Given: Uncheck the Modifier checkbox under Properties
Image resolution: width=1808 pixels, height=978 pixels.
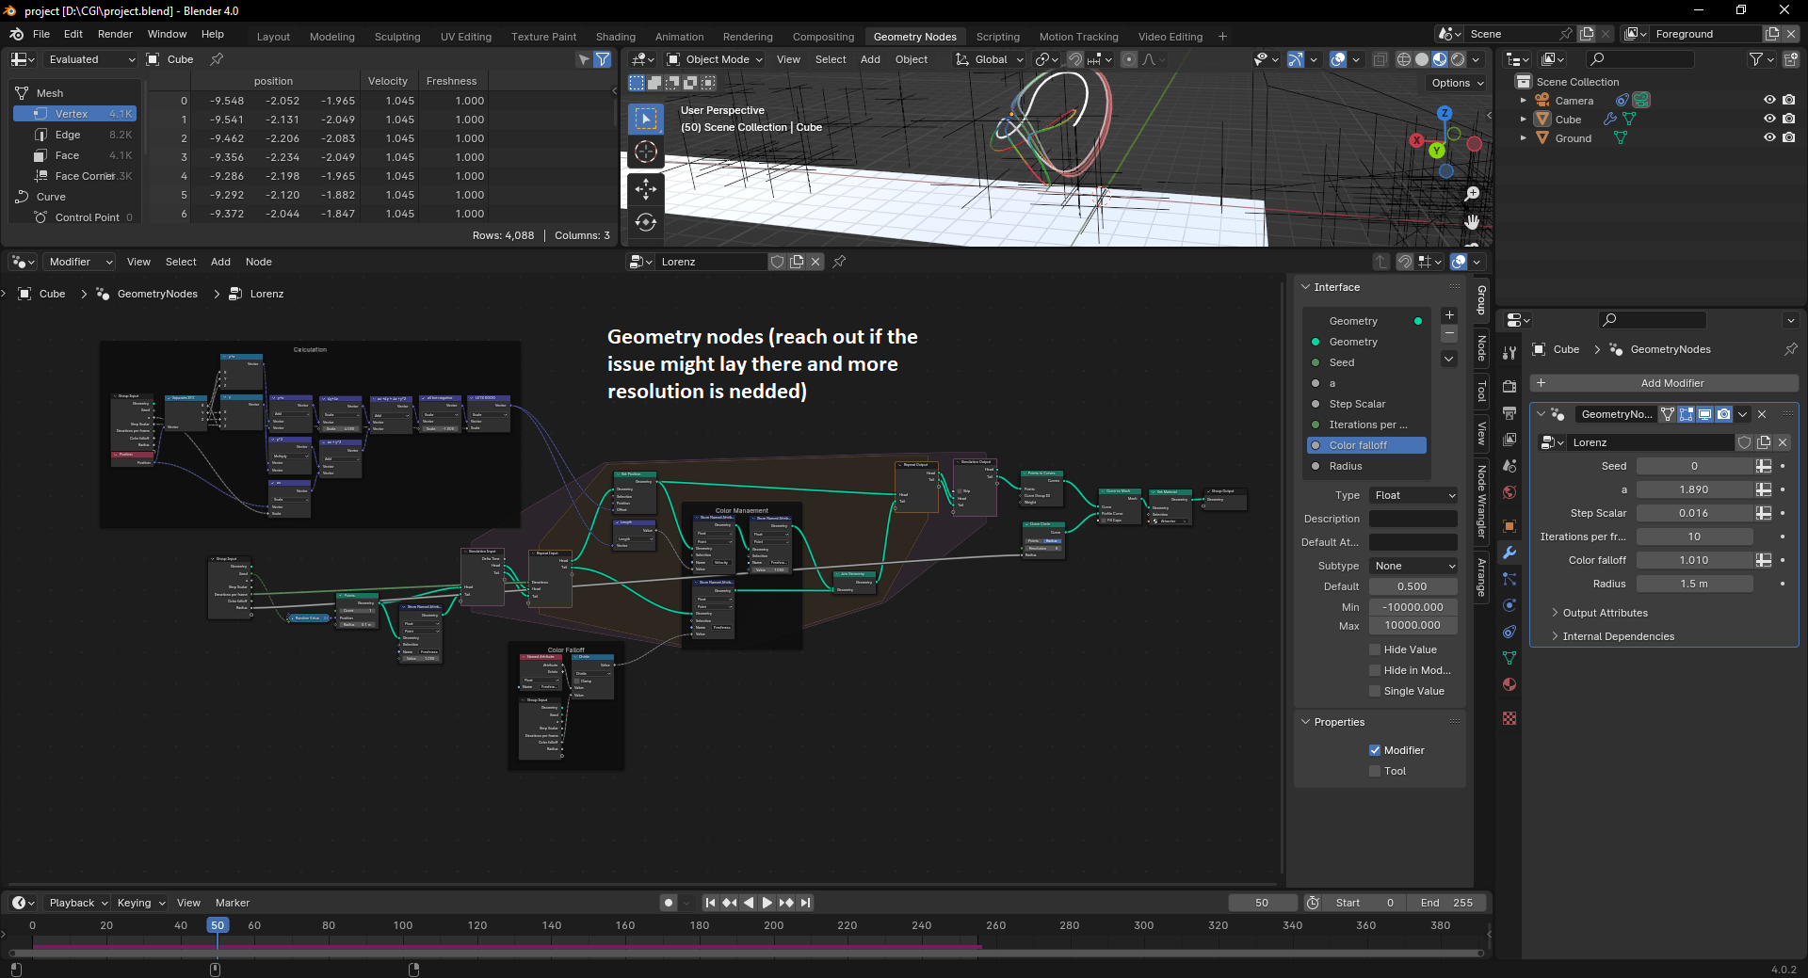Looking at the screenshot, I should point(1375,750).
